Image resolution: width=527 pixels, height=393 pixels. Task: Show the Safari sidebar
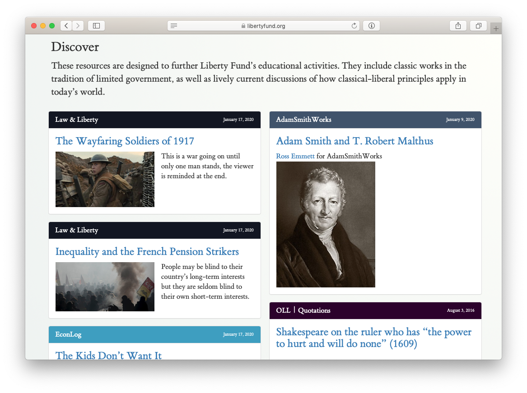[x=97, y=26]
